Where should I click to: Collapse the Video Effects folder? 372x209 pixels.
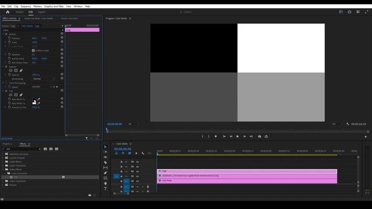tap(3, 170)
